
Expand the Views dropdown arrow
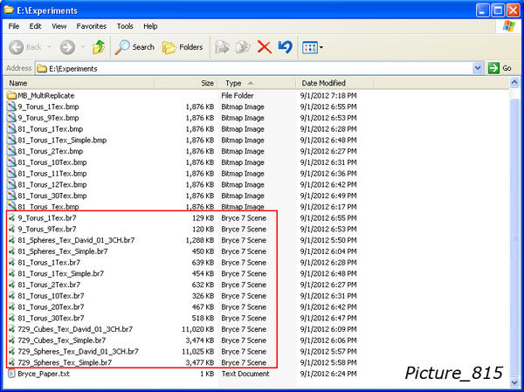point(321,47)
